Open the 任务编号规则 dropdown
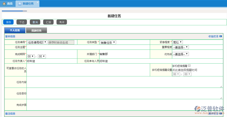The height and width of the screenshot is (117, 227). point(37,42)
